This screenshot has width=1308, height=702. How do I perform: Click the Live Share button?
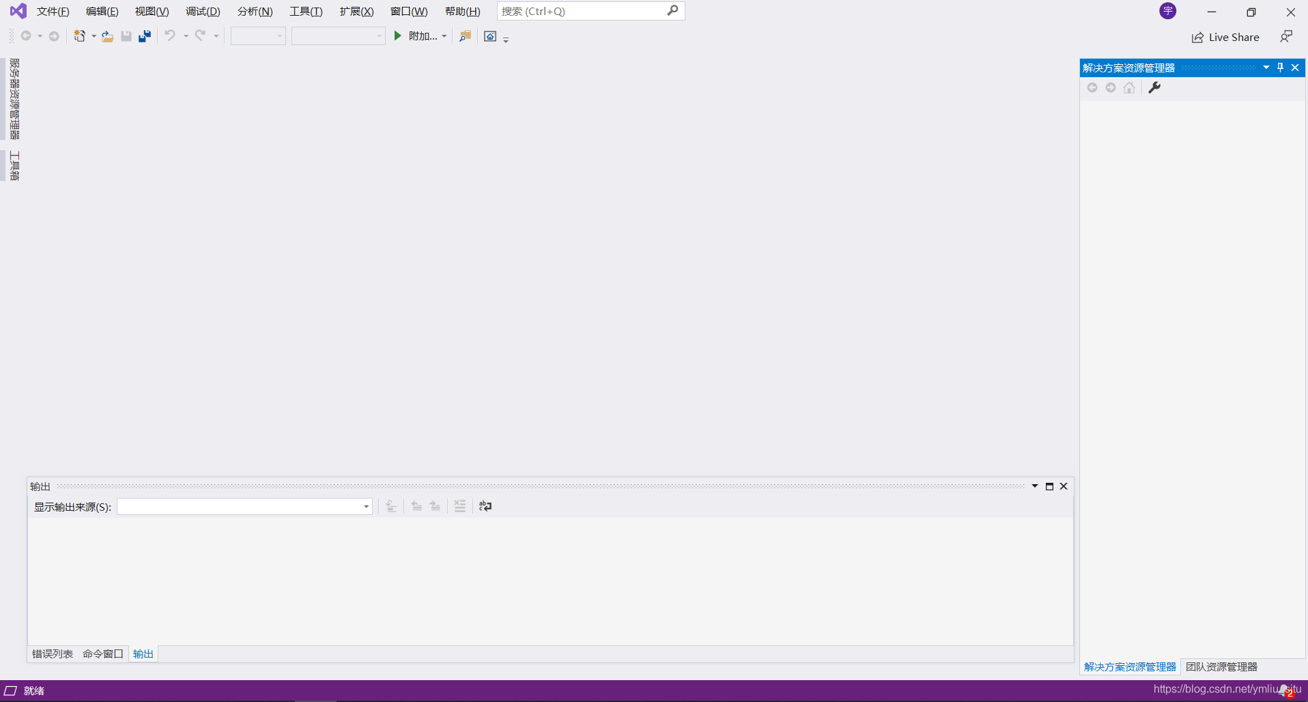[1225, 38]
